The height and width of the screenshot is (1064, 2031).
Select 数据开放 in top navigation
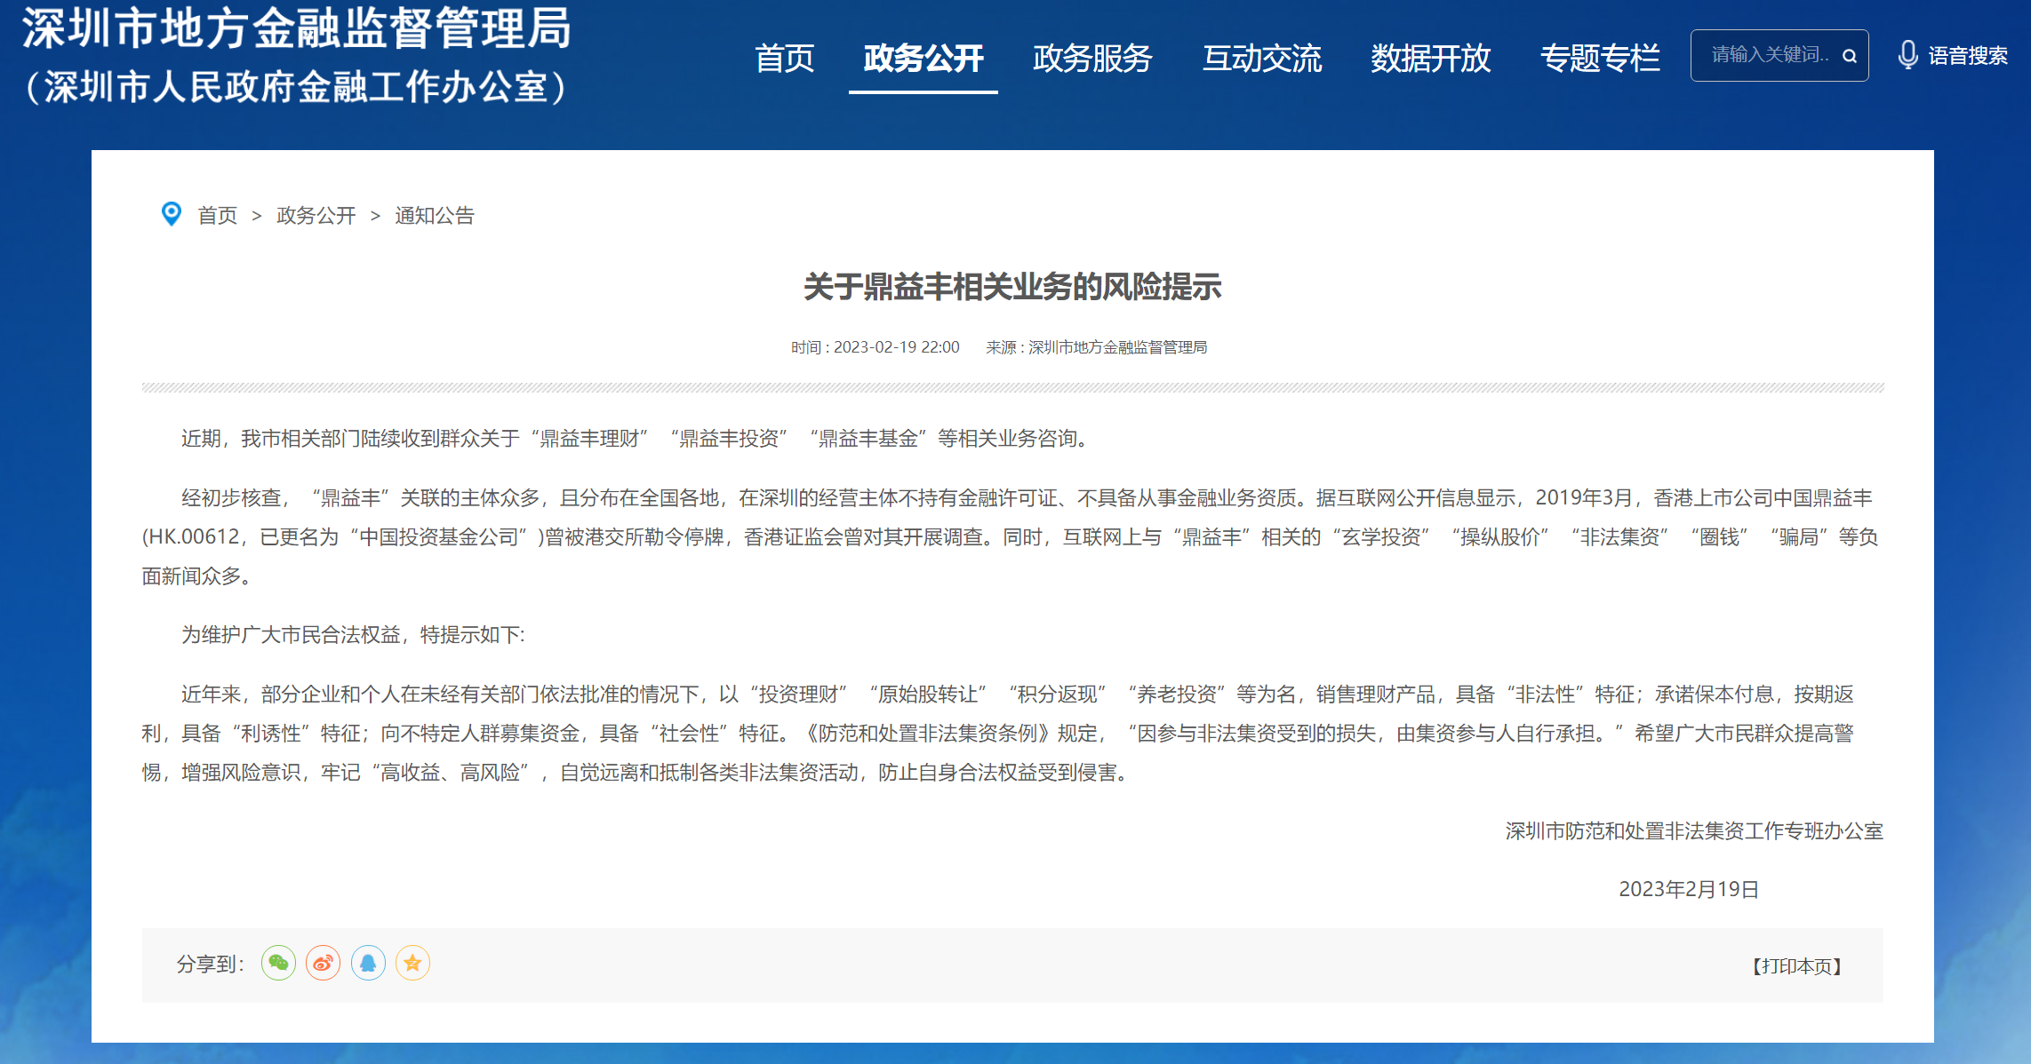coord(1430,59)
